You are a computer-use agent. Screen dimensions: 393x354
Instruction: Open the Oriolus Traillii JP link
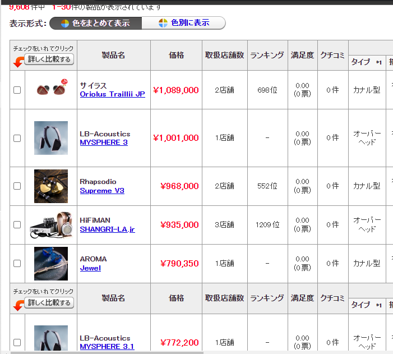coord(112,94)
